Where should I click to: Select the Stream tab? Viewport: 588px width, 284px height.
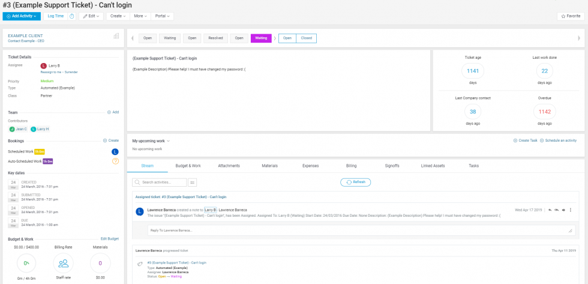(148, 166)
